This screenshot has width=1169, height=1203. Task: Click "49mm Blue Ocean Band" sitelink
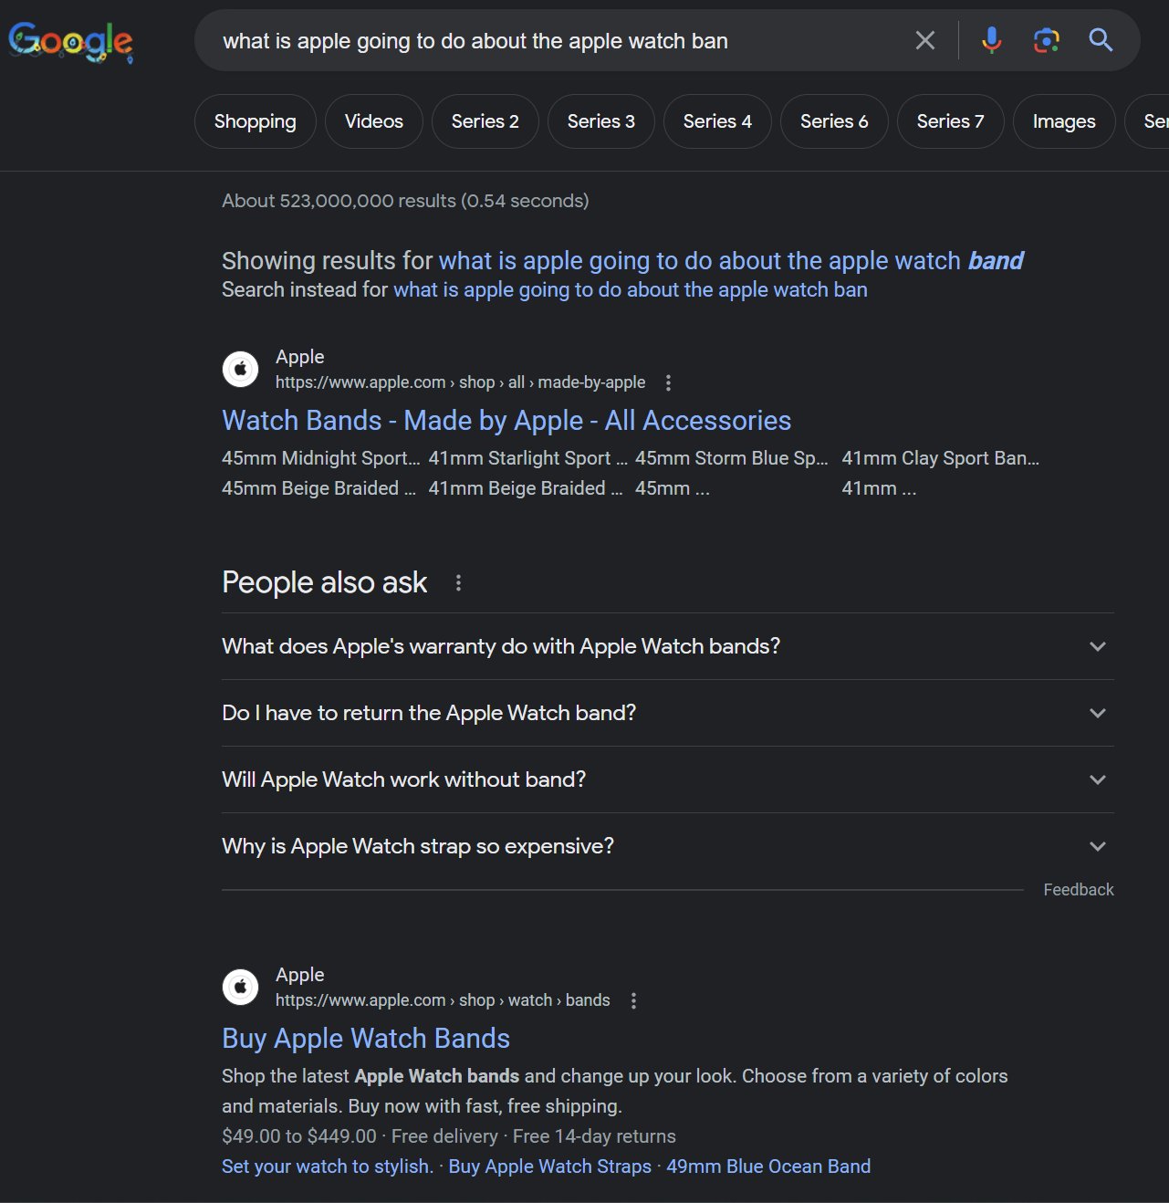coord(768,1166)
